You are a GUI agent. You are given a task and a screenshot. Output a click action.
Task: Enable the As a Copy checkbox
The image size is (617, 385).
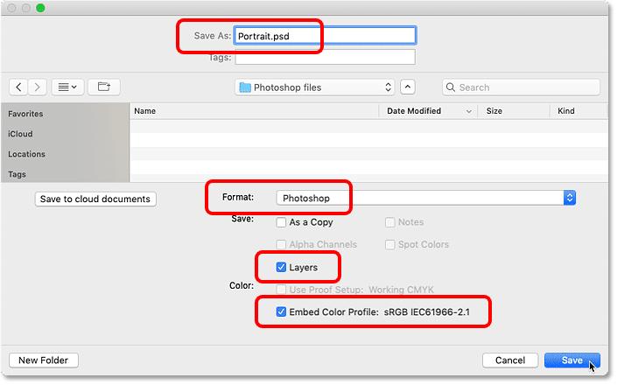281,222
